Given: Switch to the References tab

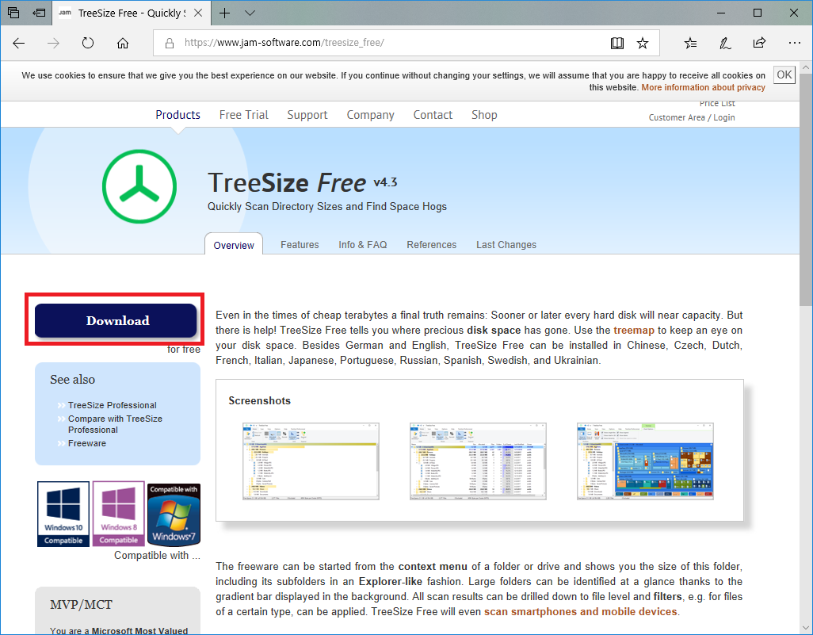Looking at the screenshot, I should pyautogui.click(x=431, y=244).
